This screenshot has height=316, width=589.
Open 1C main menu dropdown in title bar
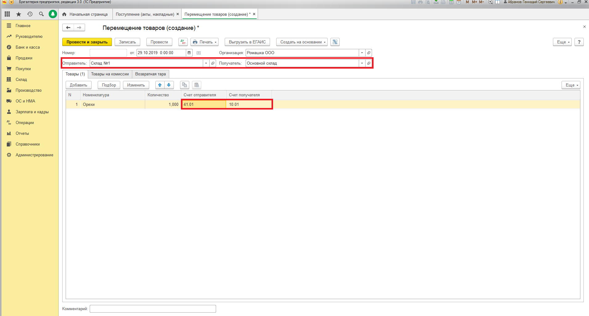[x=11, y=2]
